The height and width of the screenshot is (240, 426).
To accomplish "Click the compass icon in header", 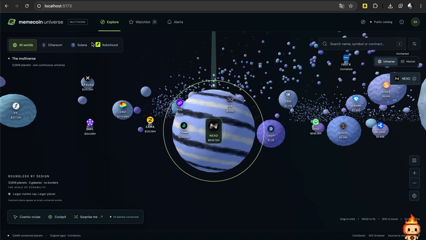I will point(363,22).
